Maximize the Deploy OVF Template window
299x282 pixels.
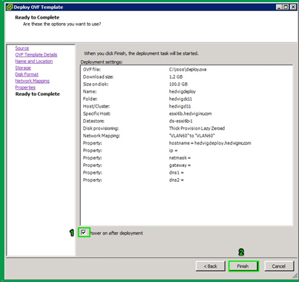[286, 7]
